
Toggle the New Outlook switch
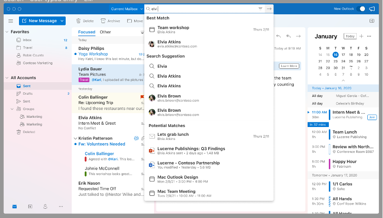click(361, 9)
